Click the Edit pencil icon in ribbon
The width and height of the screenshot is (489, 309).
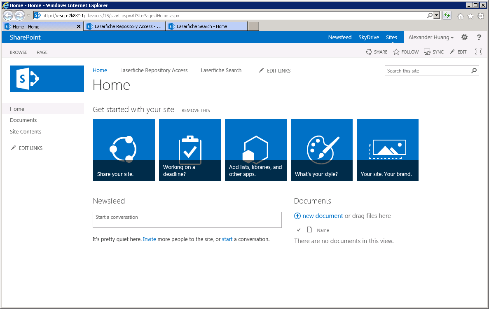coord(452,52)
